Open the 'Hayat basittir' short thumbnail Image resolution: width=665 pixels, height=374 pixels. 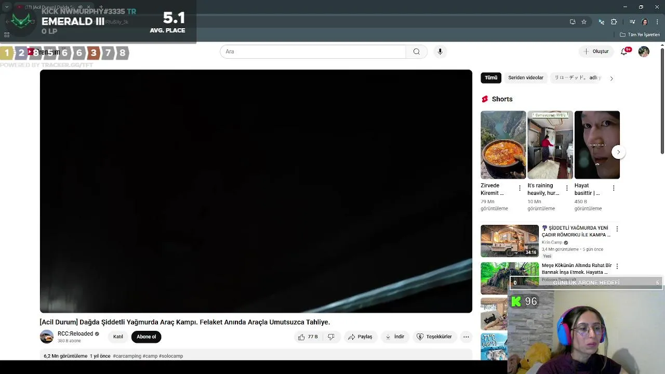click(597, 144)
